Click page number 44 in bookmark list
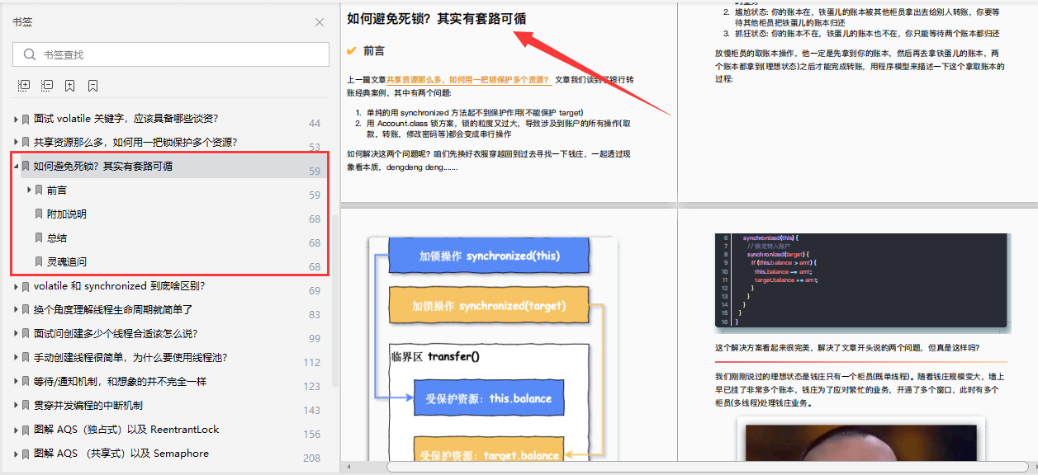Screen dimensions: 1038x475 coord(315,124)
